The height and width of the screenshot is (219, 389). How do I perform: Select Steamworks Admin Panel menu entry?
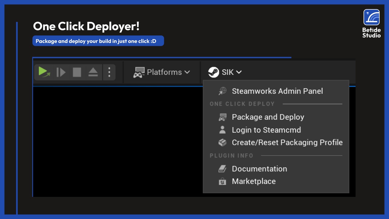pos(277,91)
